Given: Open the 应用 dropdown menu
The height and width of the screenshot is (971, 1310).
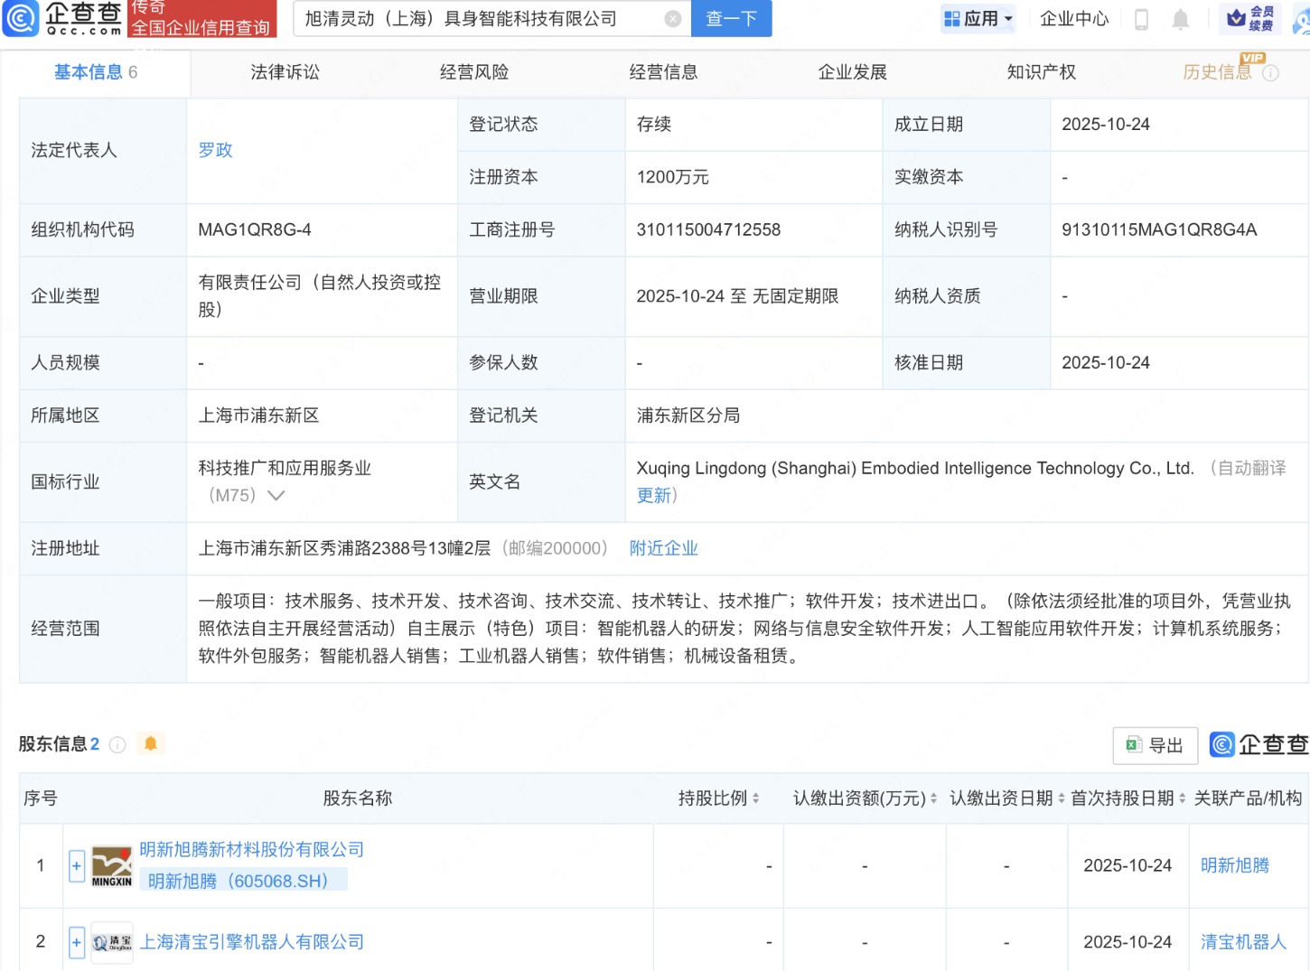Looking at the screenshot, I should pyautogui.click(x=978, y=19).
